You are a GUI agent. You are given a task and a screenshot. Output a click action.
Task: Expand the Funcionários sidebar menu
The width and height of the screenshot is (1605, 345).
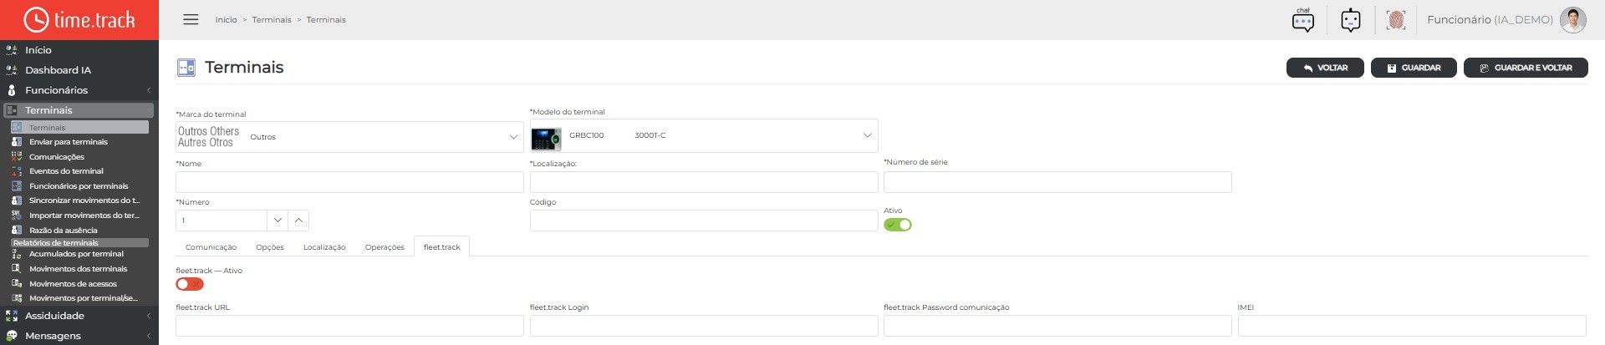click(149, 90)
